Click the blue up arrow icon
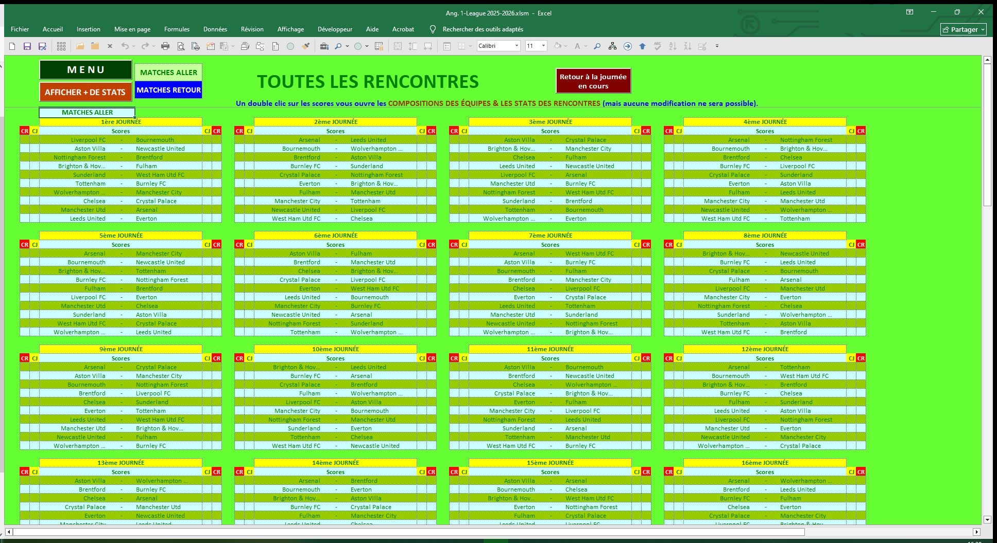997x543 pixels. [642, 46]
